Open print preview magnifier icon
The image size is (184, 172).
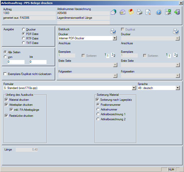coord(148,12)
